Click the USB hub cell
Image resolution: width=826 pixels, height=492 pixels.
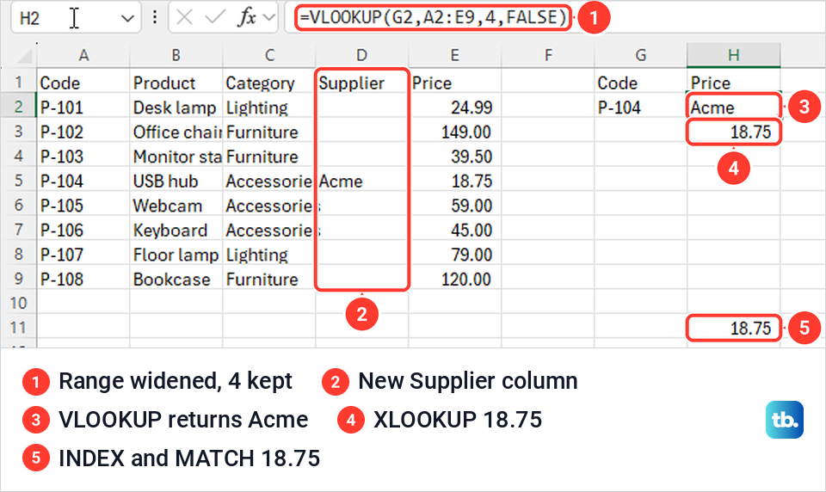pyautogui.click(x=176, y=181)
